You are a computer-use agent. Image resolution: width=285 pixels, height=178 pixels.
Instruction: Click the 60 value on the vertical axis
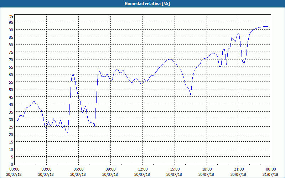[11, 74]
